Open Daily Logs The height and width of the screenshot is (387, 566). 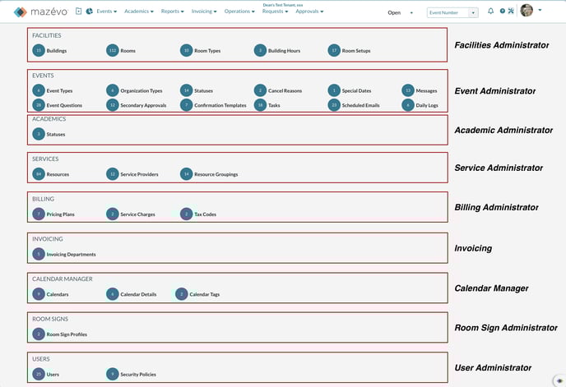[x=427, y=105]
